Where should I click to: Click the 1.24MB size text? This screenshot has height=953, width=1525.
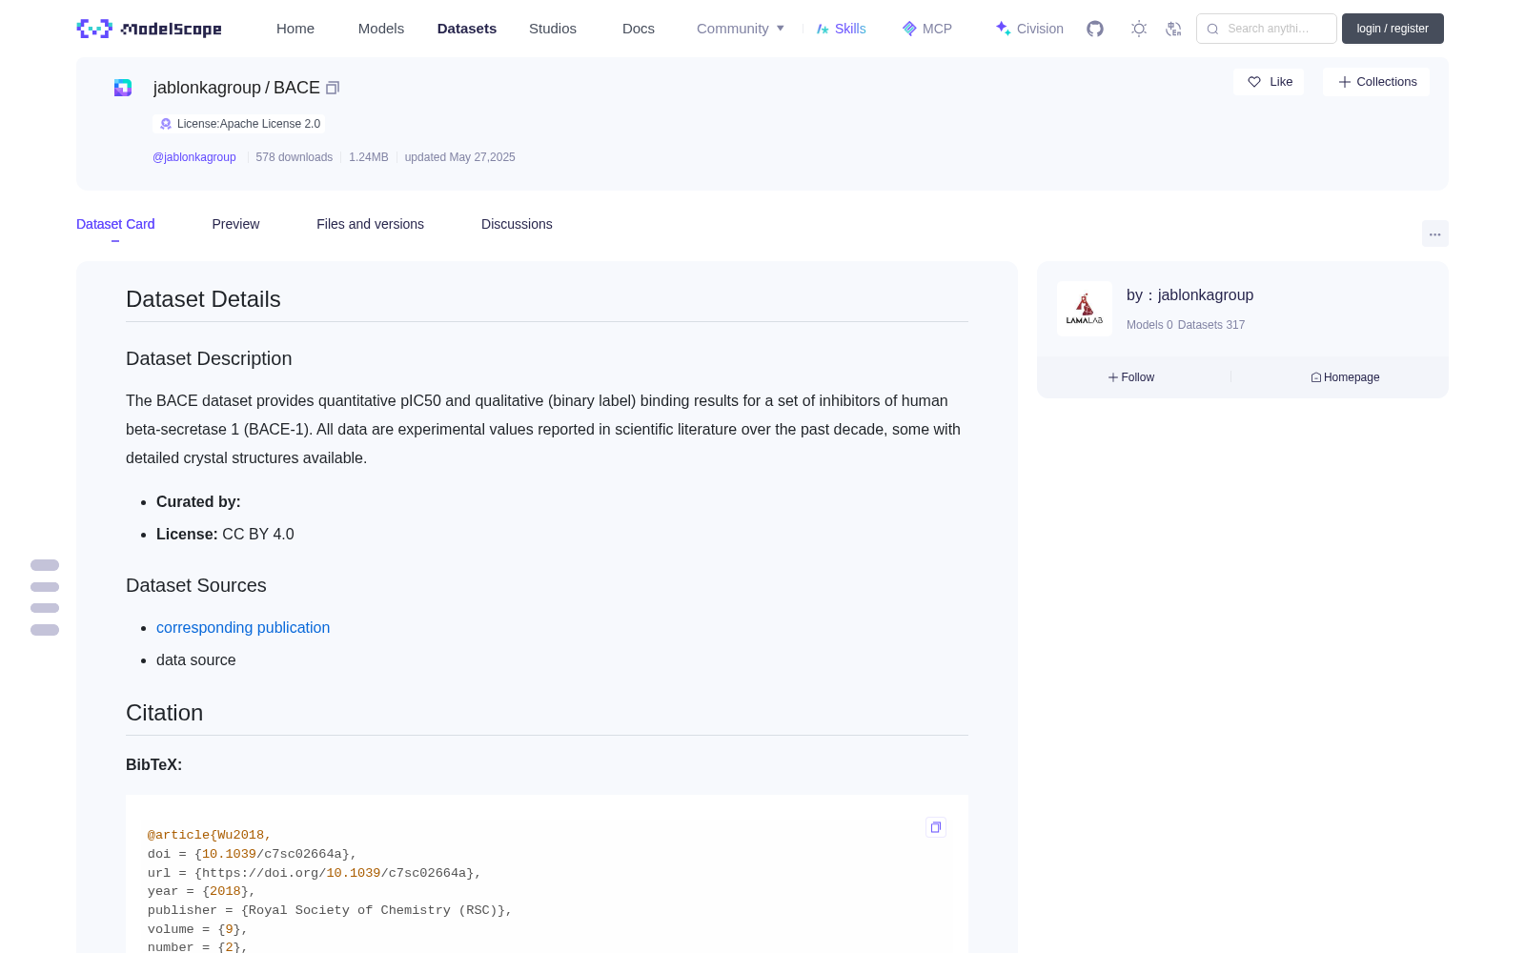[369, 157]
